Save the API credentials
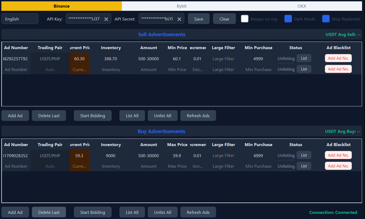Image resolution: width=365 pixels, height=219 pixels. coord(199,19)
